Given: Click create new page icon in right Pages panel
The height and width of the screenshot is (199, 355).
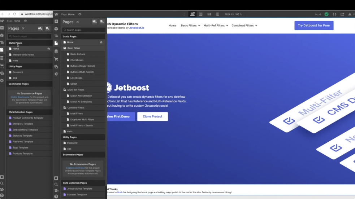Looking at the screenshot, I should [x=102, y=22].
